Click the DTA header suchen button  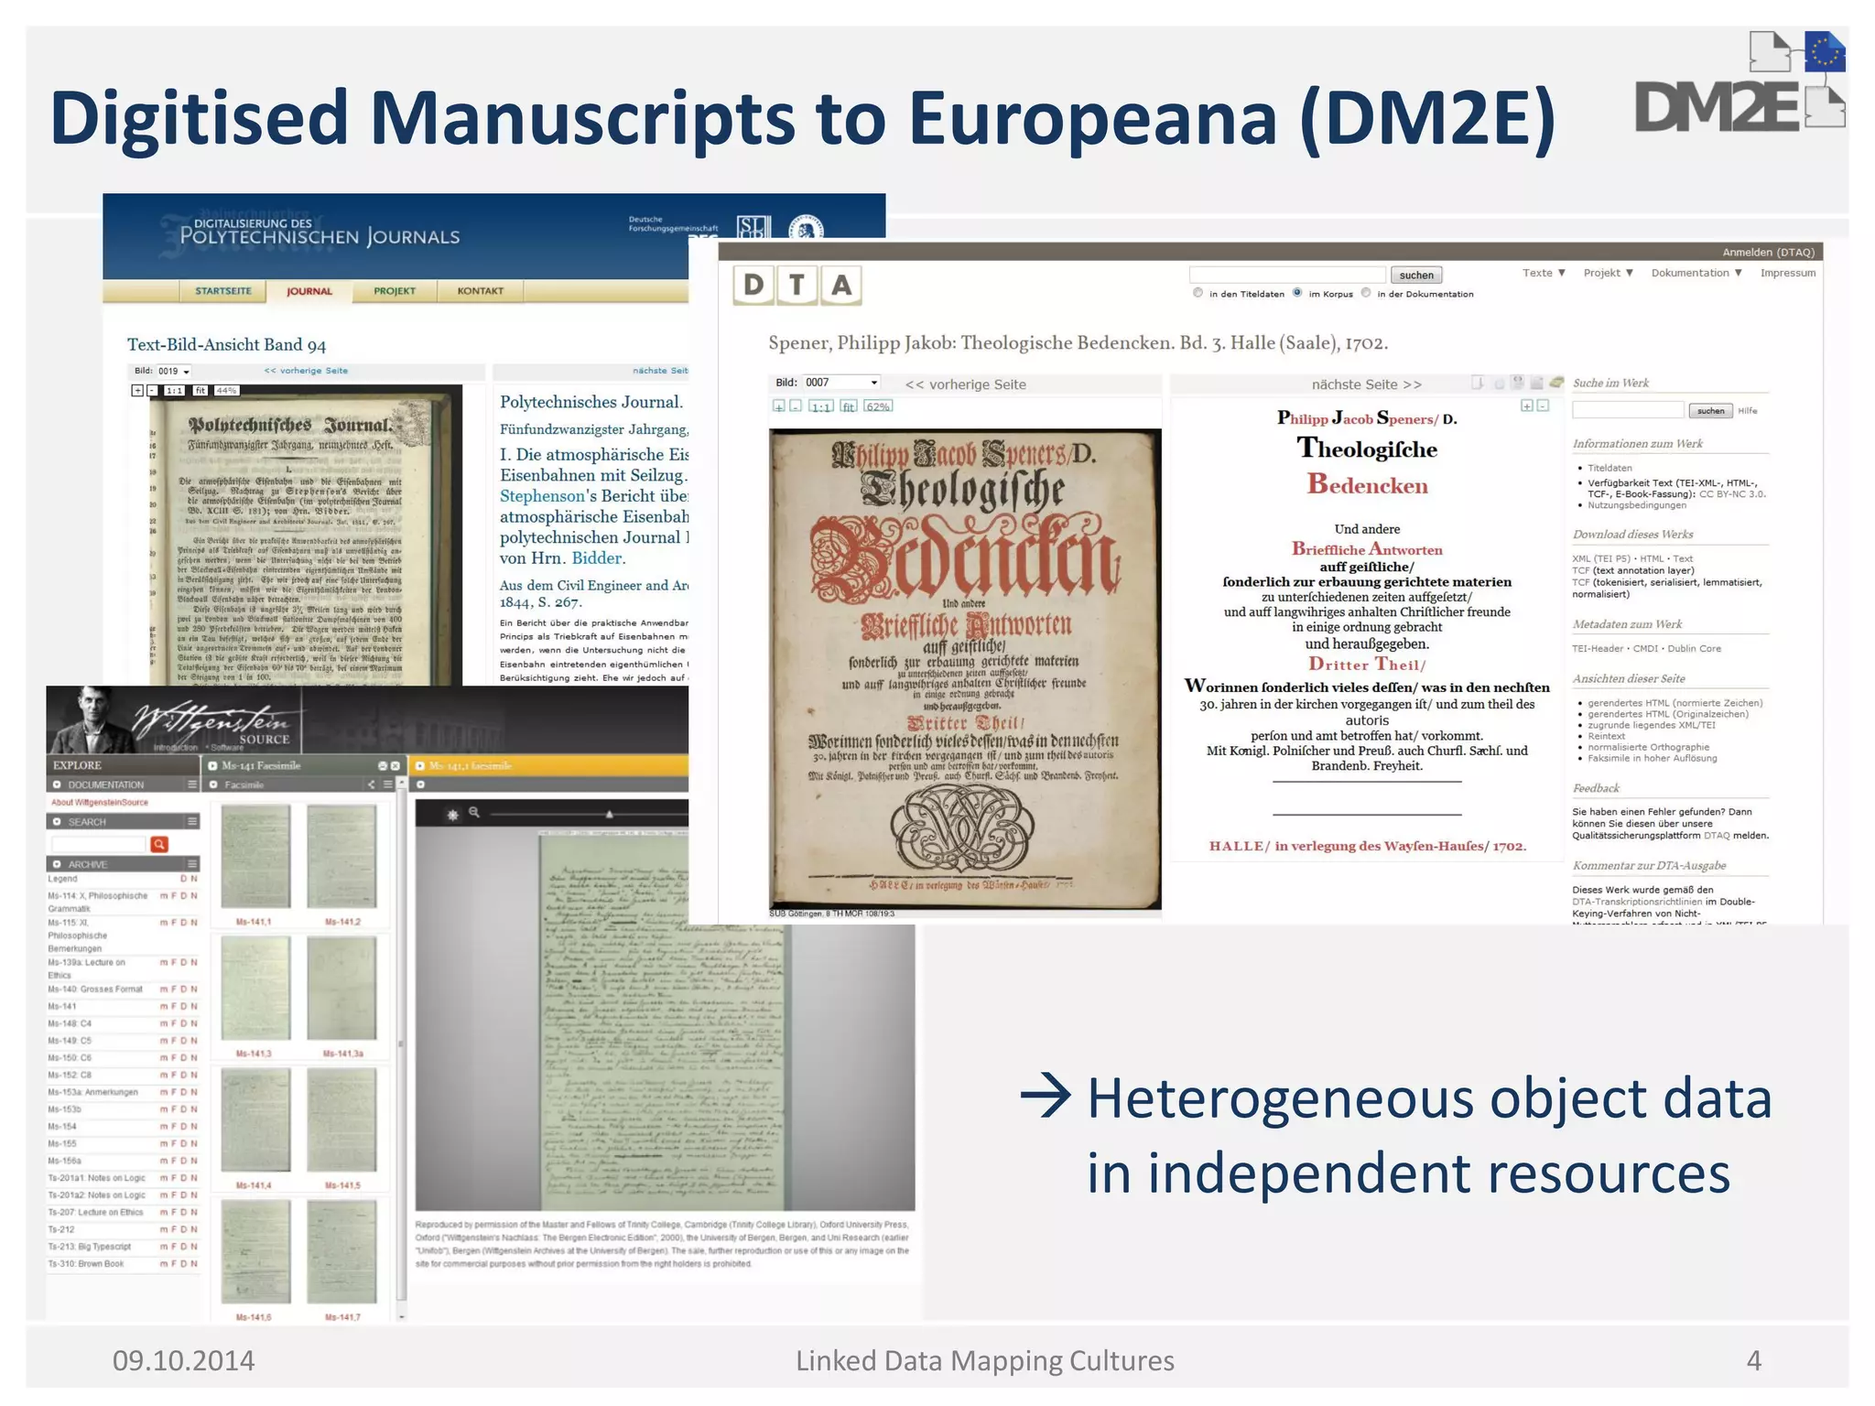pos(1416,275)
